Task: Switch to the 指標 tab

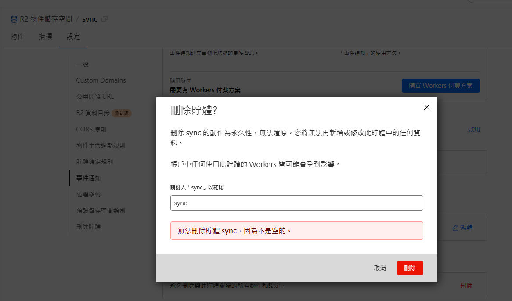Action: pyautogui.click(x=45, y=36)
